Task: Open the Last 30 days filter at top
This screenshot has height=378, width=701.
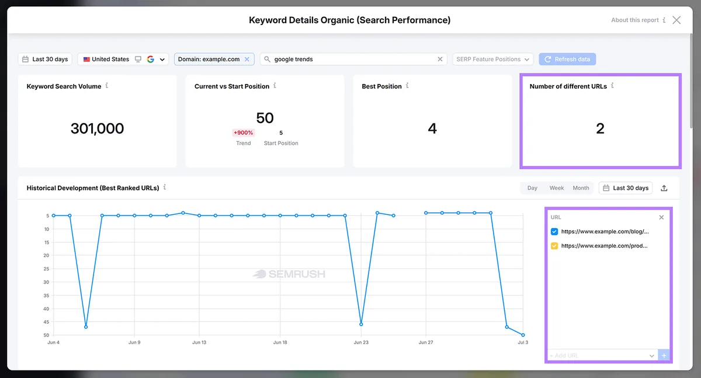Action: tap(44, 59)
